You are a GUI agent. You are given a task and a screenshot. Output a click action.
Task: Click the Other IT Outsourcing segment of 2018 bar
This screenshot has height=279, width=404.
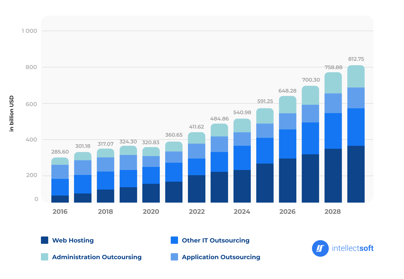point(106,180)
